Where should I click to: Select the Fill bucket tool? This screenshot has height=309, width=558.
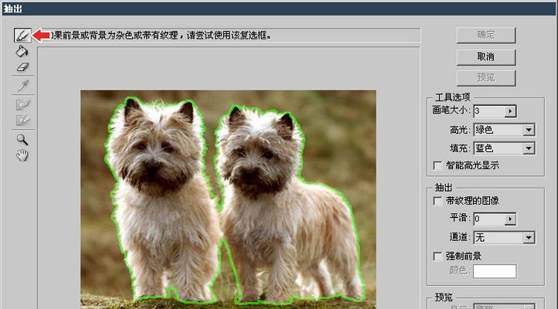[x=22, y=51]
